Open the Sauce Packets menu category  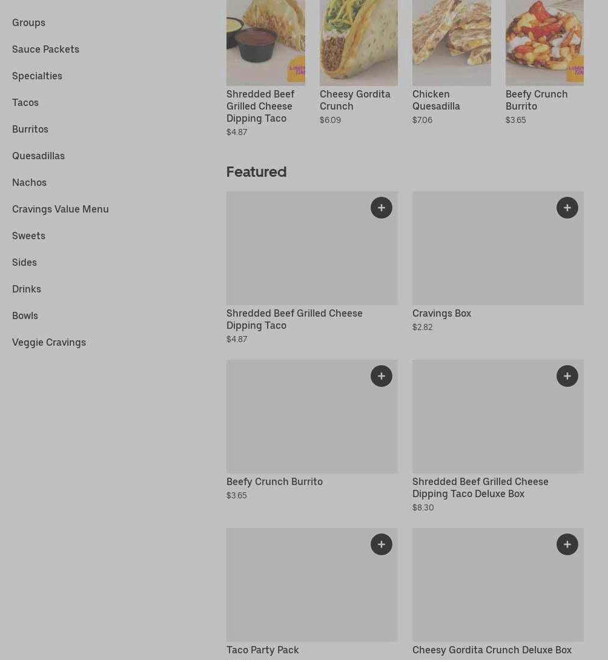point(45,49)
